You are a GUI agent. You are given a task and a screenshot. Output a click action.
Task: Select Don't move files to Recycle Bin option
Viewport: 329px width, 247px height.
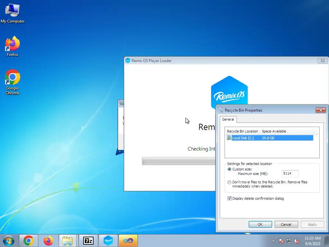click(229, 182)
